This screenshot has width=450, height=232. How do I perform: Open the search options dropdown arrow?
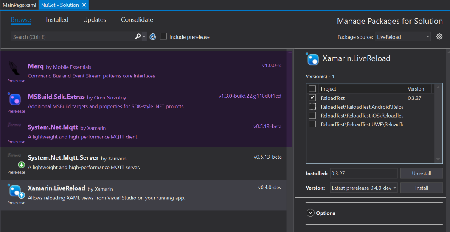pyautogui.click(x=144, y=36)
